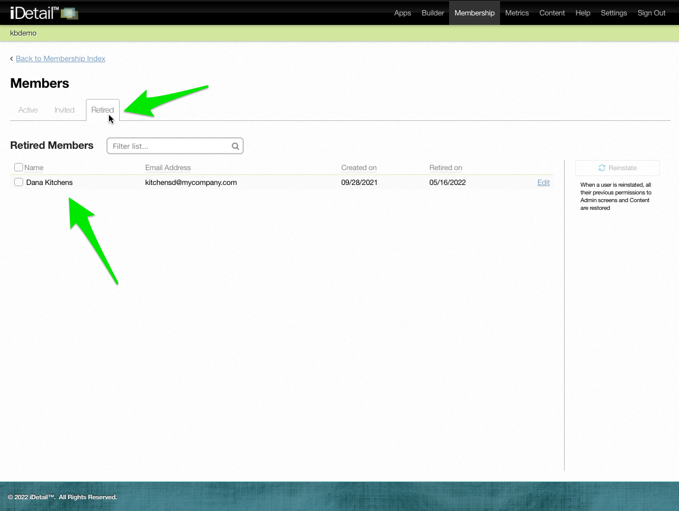Screen dimensions: 679x511
Task: Open the Apps menu
Action: 402,13
